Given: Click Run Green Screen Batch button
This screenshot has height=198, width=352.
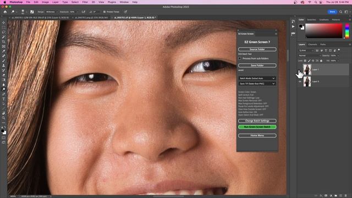Looking at the screenshot, I should pyautogui.click(x=257, y=127).
